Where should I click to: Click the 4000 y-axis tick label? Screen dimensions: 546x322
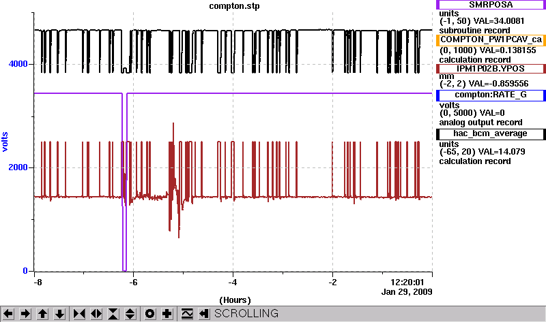(x=18, y=64)
